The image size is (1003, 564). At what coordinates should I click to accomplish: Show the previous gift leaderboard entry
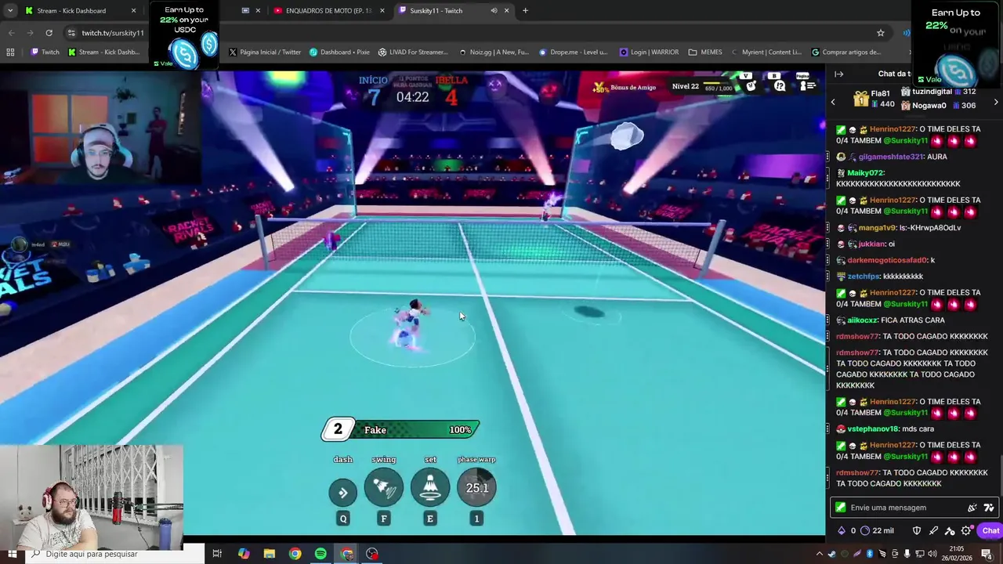[x=833, y=102]
